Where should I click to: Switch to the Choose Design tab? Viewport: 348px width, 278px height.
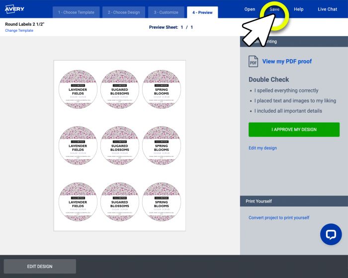(x=124, y=12)
